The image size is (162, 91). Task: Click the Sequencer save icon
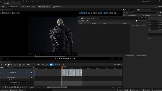6,65
